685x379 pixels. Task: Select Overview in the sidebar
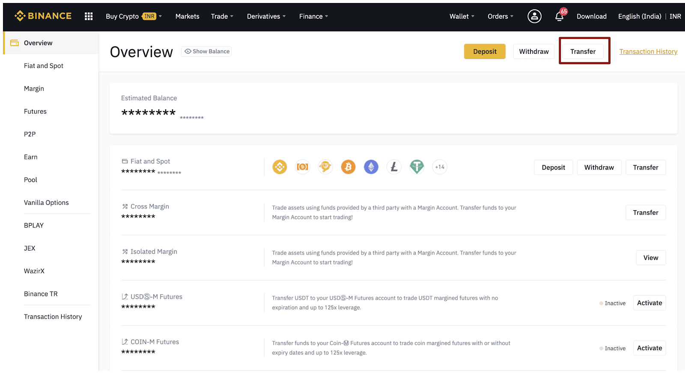click(x=51, y=43)
